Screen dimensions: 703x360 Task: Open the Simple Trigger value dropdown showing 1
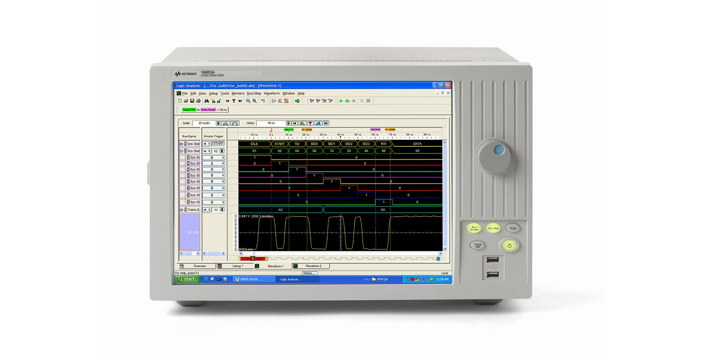[223, 163]
